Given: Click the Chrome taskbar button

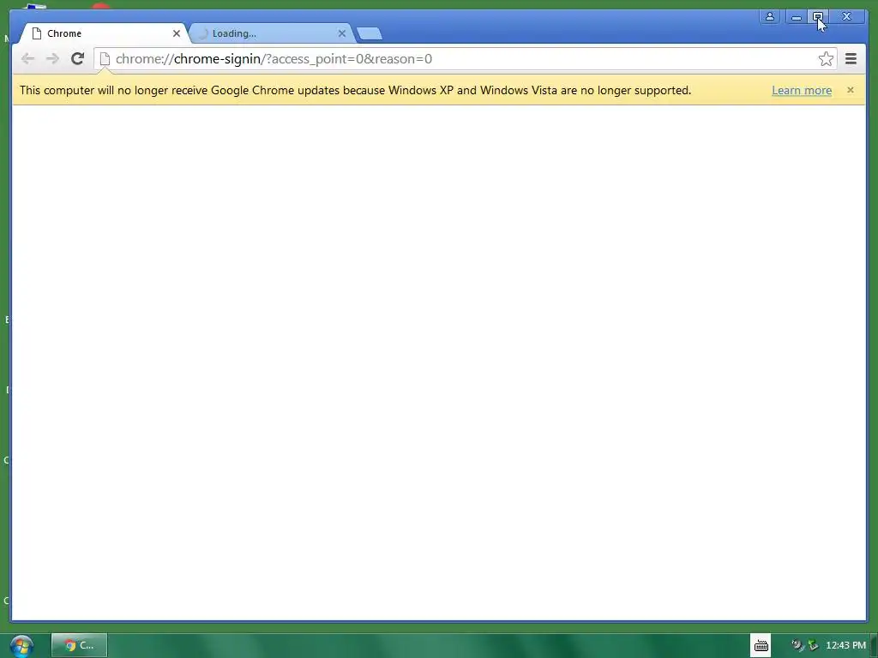Looking at the screenshot, I should (79, 646).
